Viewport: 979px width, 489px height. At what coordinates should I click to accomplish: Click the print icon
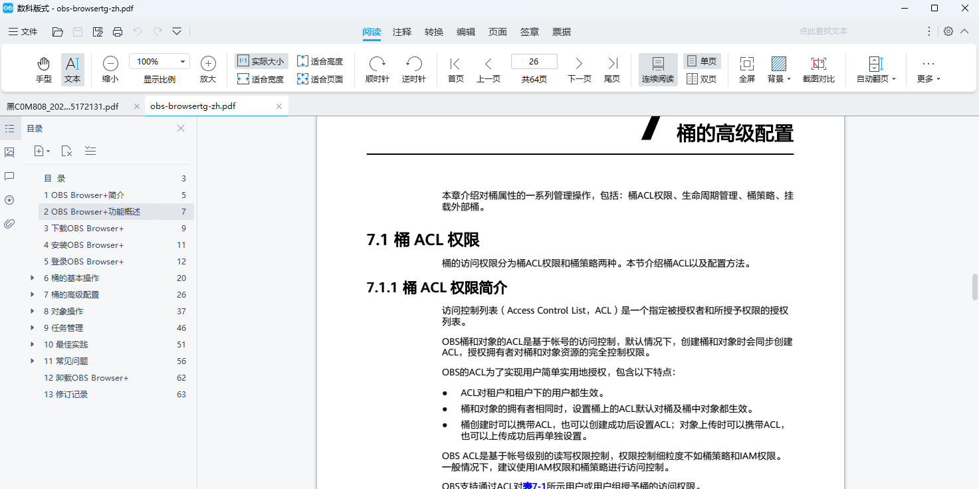118,32
